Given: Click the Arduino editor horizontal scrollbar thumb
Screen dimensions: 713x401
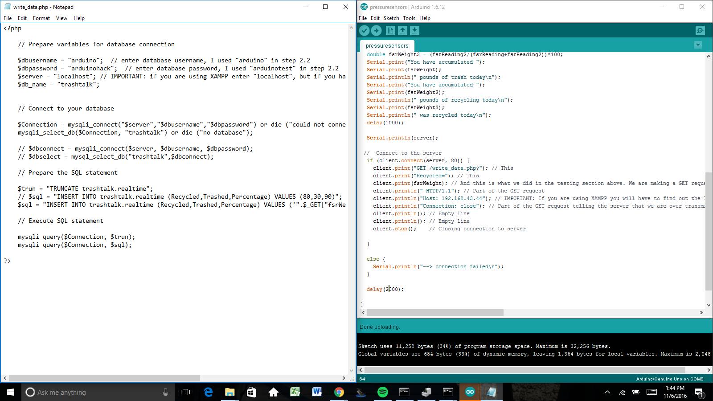Looking at the screenshot, I should coord(435,313).
